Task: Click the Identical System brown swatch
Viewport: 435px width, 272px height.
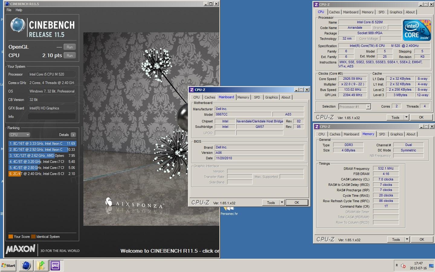Action: pos(34,237)
